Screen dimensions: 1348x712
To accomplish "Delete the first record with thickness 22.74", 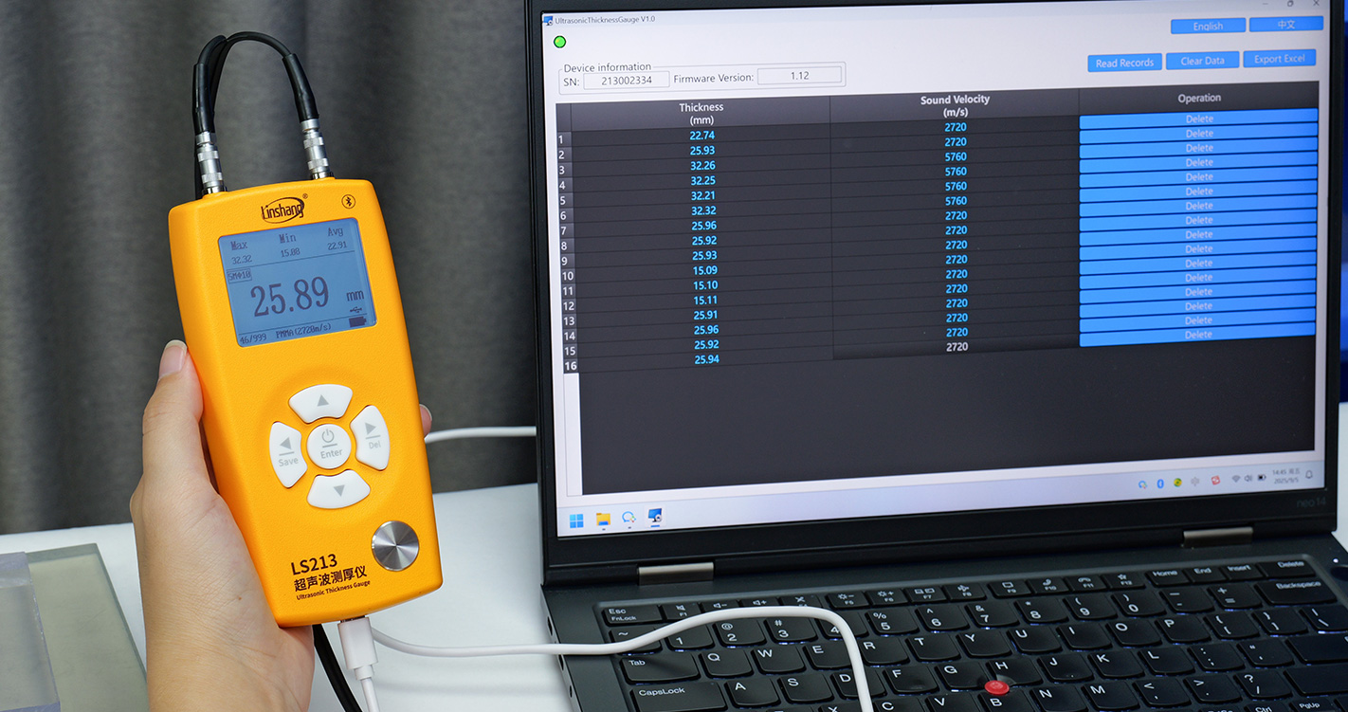I will 1198,119.
